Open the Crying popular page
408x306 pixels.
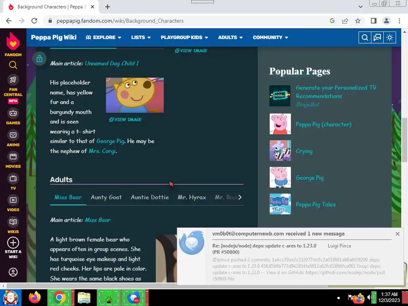[304, 151]
